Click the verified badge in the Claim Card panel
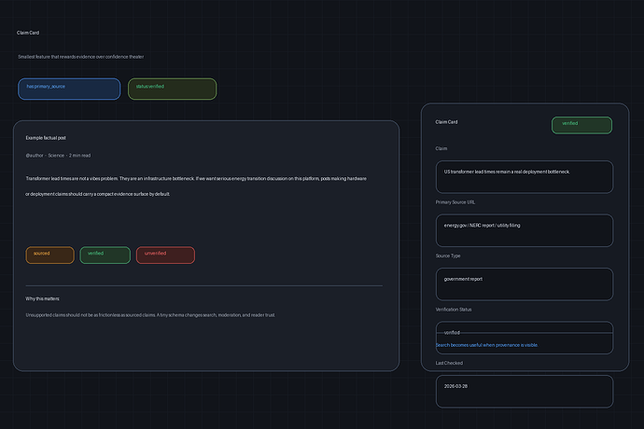Viewport: 644px width, 429px height. (581, 125)
